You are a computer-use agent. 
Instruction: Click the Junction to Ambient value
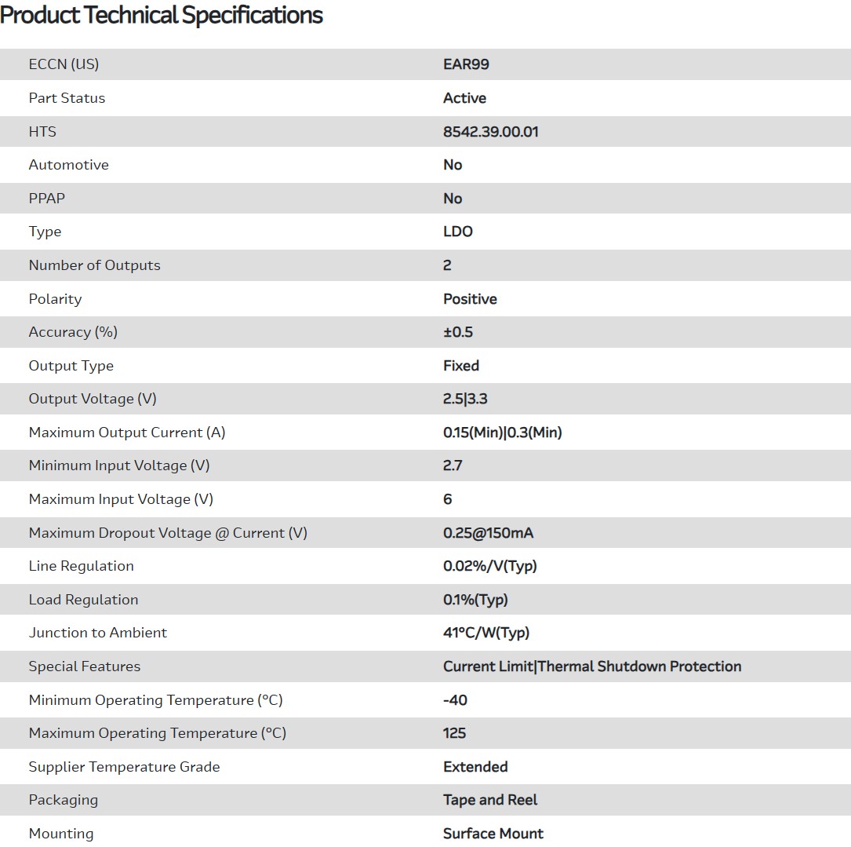pyautogui.click(x=486, y=633)
